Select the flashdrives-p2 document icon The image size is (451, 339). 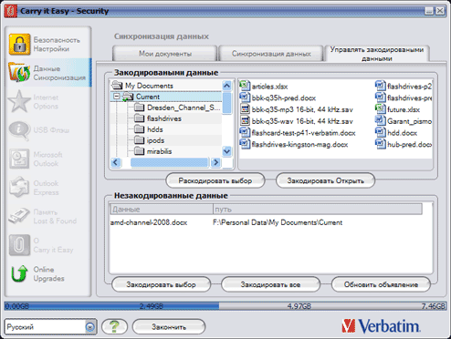380,86
